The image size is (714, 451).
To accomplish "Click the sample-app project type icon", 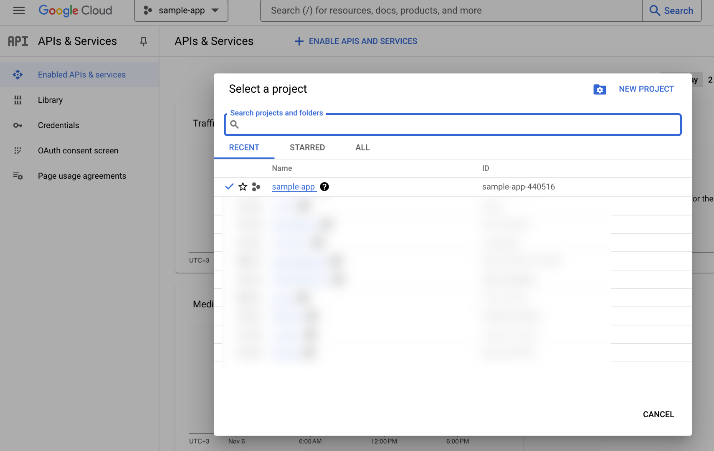I will [x=256, y=187].
